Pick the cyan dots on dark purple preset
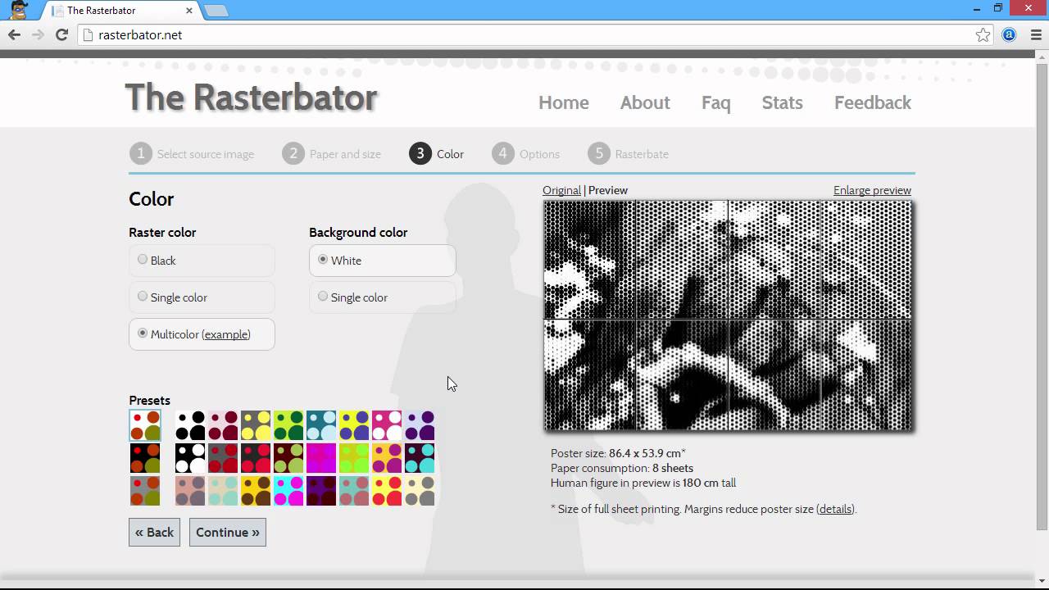This screenshot has height=590, width=1049. (x=420, y=459)
